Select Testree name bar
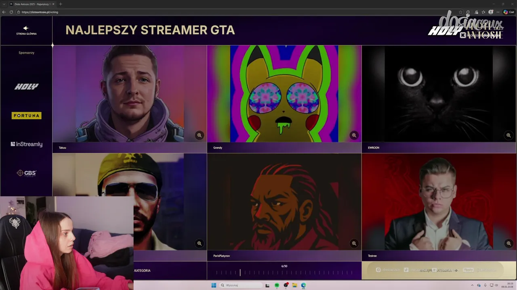 coord(439,256)
